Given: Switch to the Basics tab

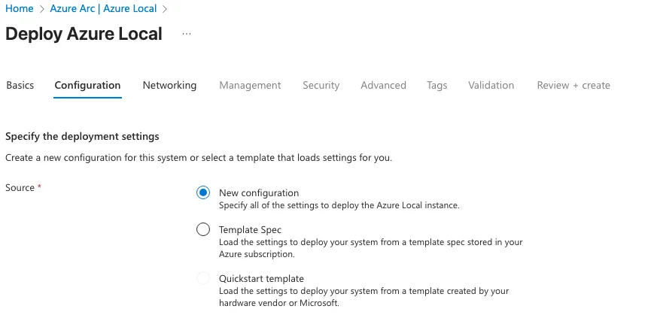Looking at the screenshot, I should click(x=20, y=86).
